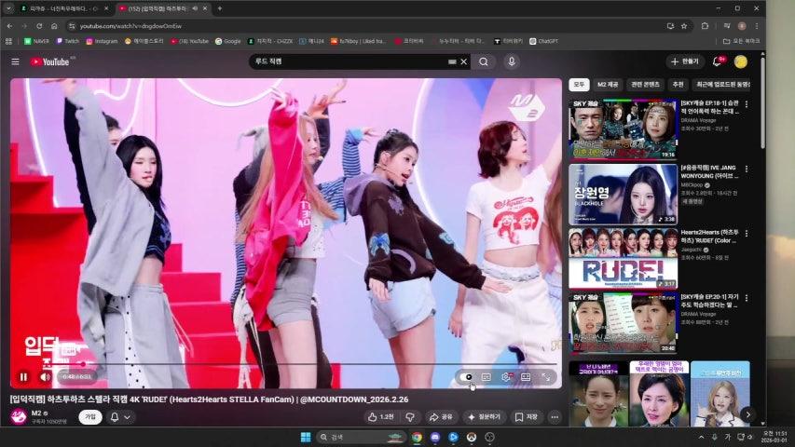Viewport: 795px width, 447px height.
Task: Select the '관련 콘텐츠' filter chip
Action: [x=644, y=85]
